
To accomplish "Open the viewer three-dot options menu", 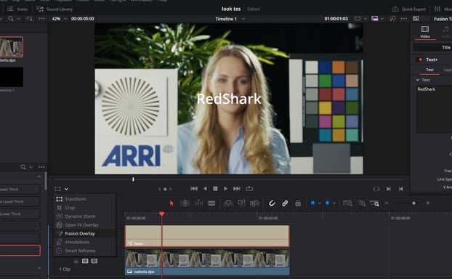I will 403,19.
